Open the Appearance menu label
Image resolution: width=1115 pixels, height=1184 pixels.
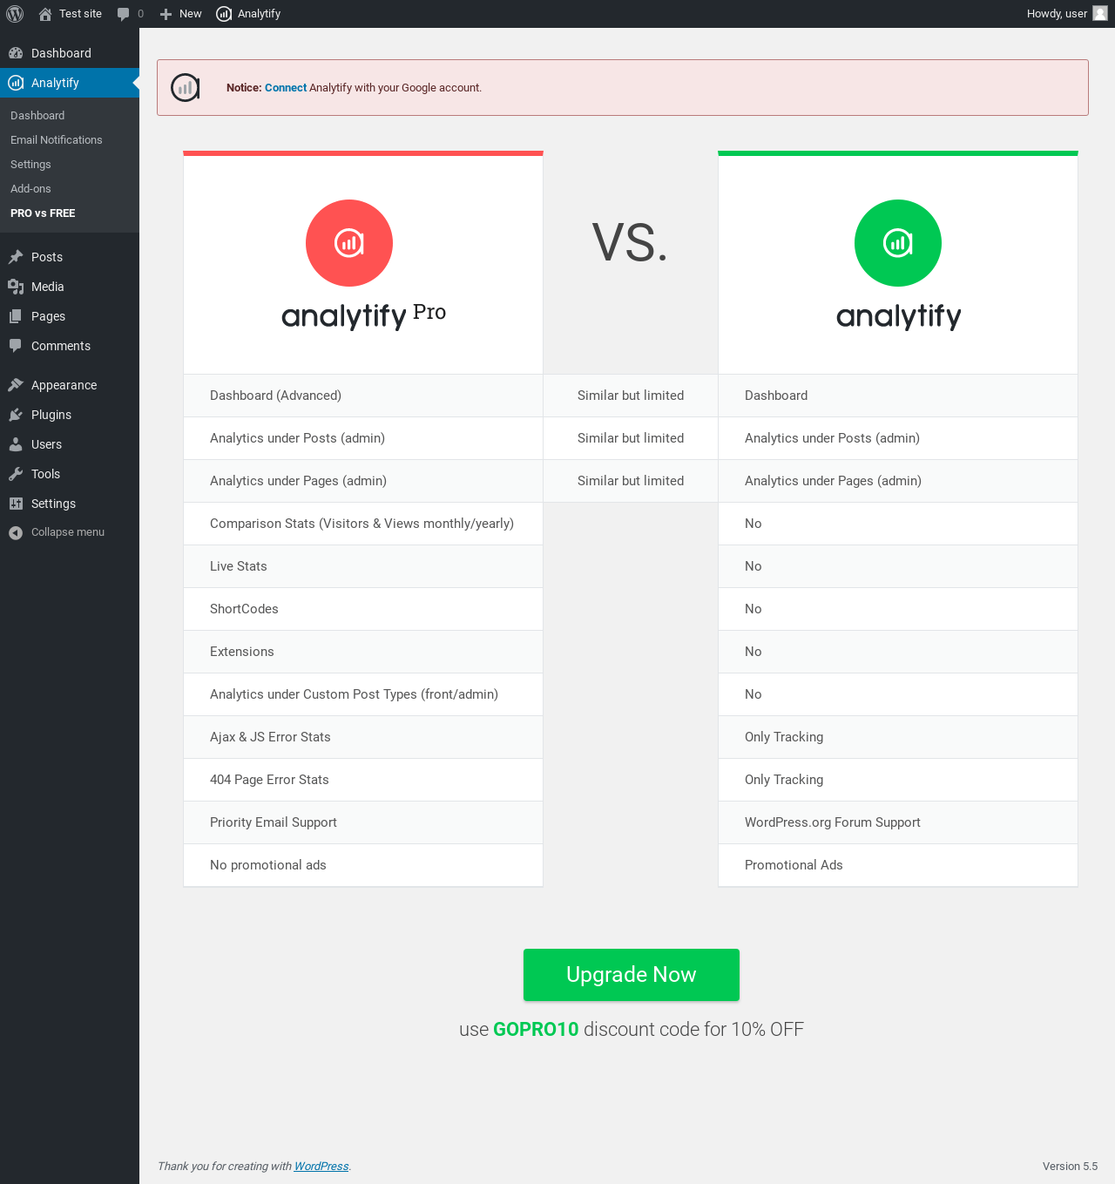tap(64, 385)
